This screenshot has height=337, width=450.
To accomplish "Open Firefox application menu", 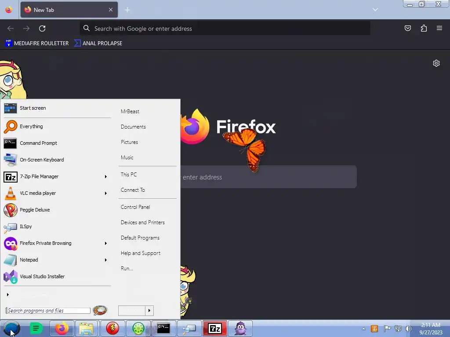I will [x=439, y=28].
